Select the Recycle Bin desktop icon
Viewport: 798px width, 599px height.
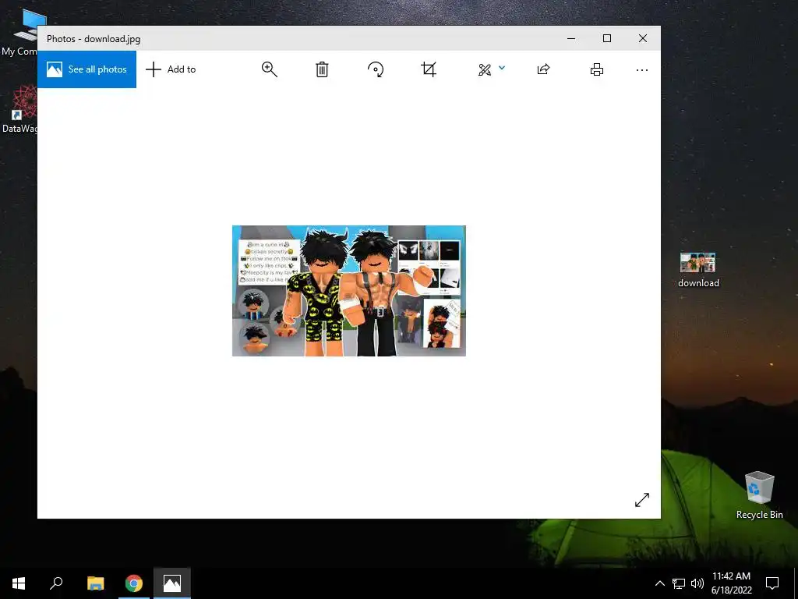tap(759, 495)
